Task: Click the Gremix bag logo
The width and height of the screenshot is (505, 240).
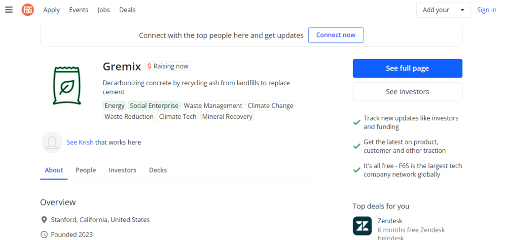Action: (x=67, y=85)
